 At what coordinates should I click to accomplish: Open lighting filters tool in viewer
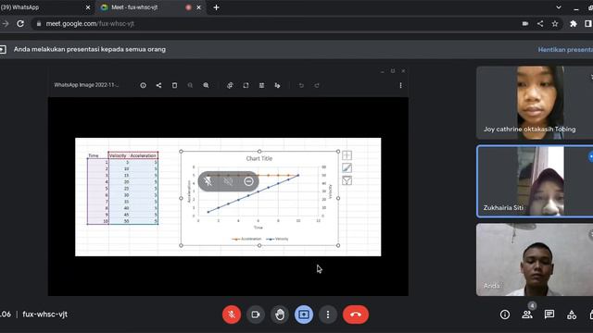[x=261, y=85]
